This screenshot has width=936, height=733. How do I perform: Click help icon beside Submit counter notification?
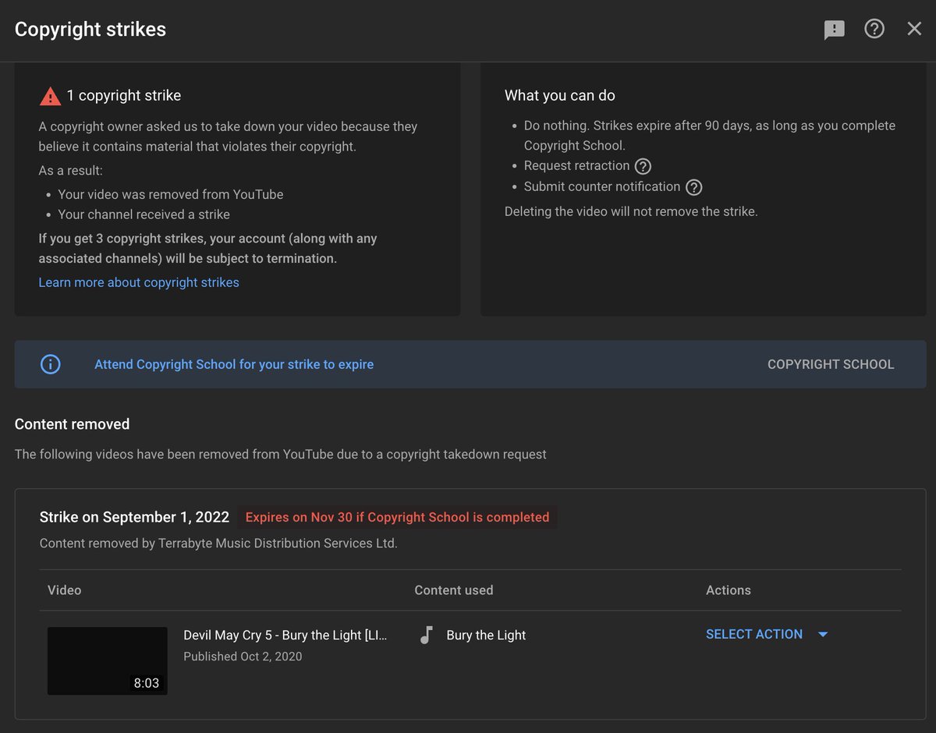pyautogui.click(x=693, y=187)
